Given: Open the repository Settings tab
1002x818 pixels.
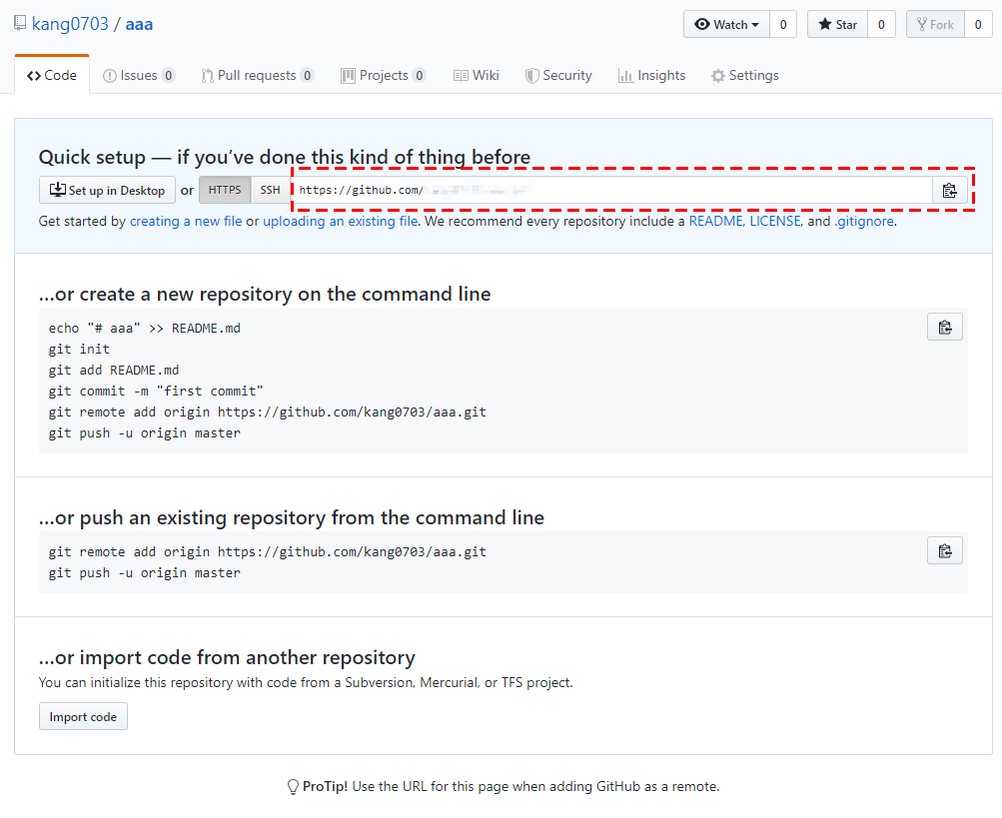Looking at the screenshot, I should [x=745, y=76].
